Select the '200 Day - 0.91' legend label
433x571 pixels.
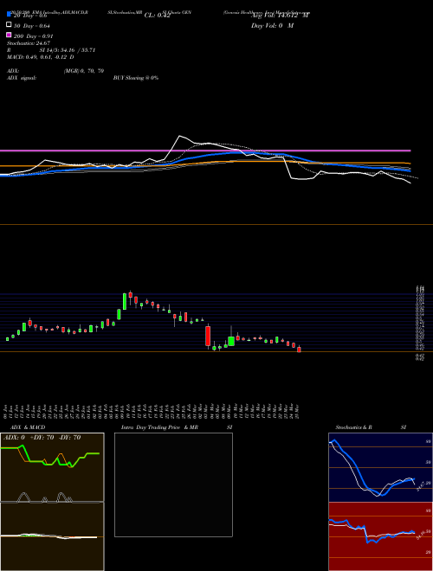tap(33, 36)
